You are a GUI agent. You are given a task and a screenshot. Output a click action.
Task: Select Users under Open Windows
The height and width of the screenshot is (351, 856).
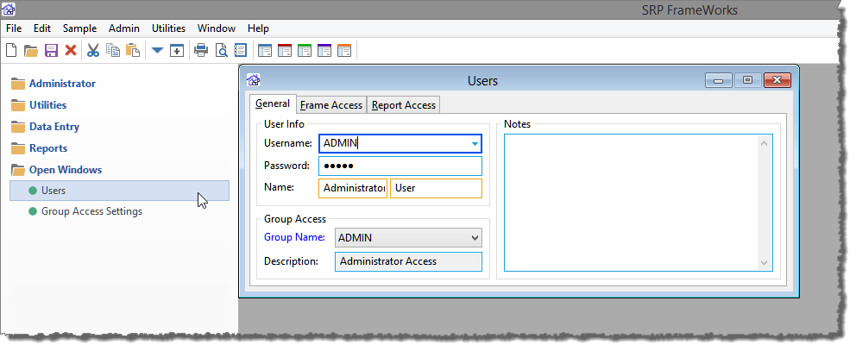[x=120, y=191]
